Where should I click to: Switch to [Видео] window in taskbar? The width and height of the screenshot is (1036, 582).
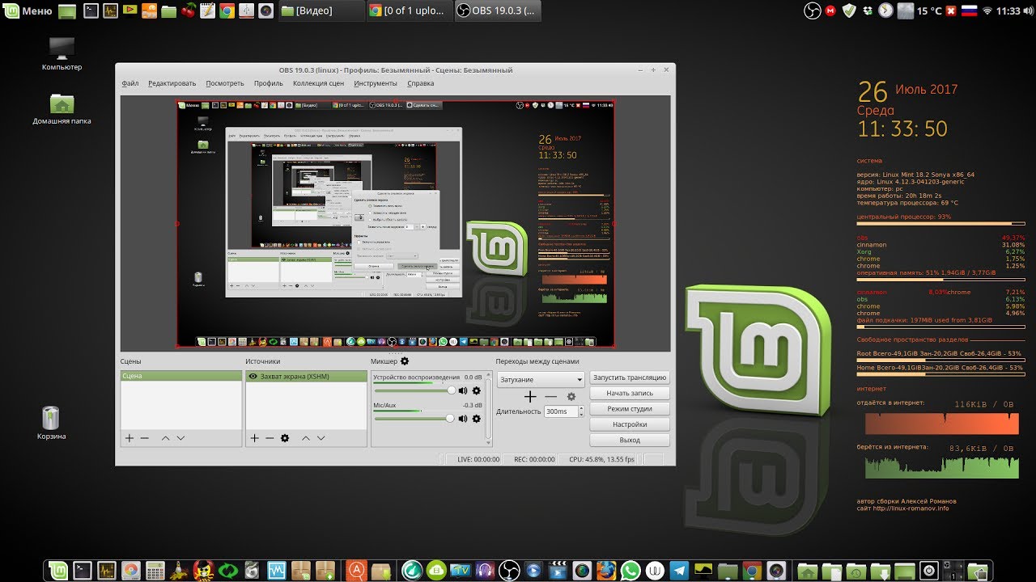tap(321, 11)
